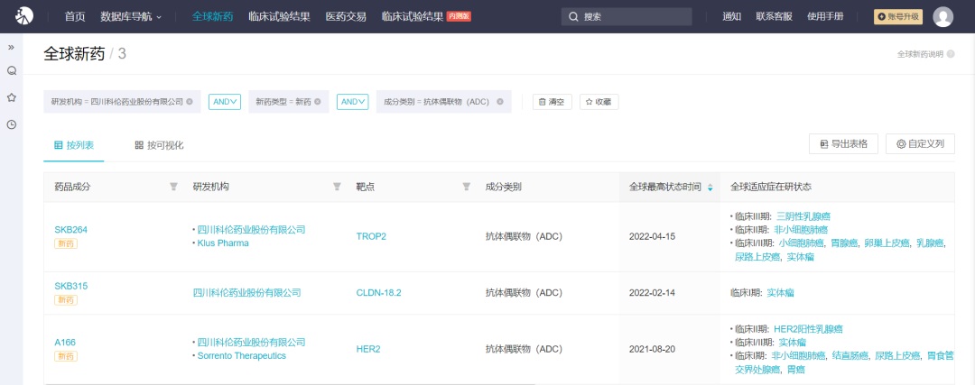Click the user avatar icon

942,16
